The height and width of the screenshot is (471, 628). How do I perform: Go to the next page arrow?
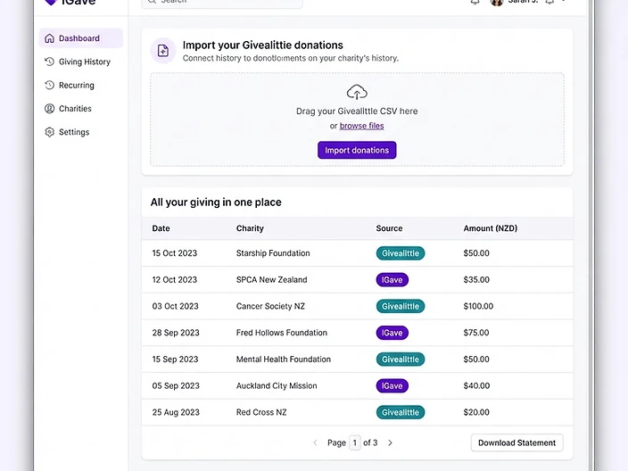pos(390,442)
